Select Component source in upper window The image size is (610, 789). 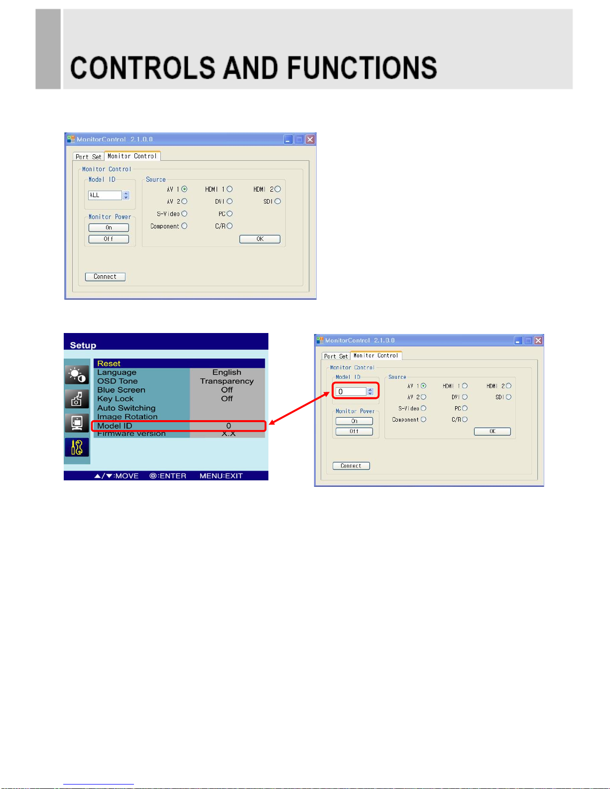(x=184, y=226)
